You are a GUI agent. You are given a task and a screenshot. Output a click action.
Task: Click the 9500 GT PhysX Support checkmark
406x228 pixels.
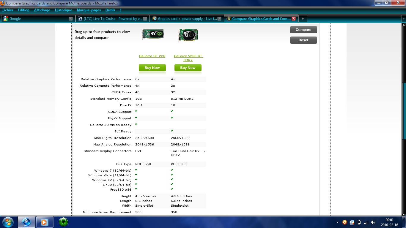coord(172,118)
